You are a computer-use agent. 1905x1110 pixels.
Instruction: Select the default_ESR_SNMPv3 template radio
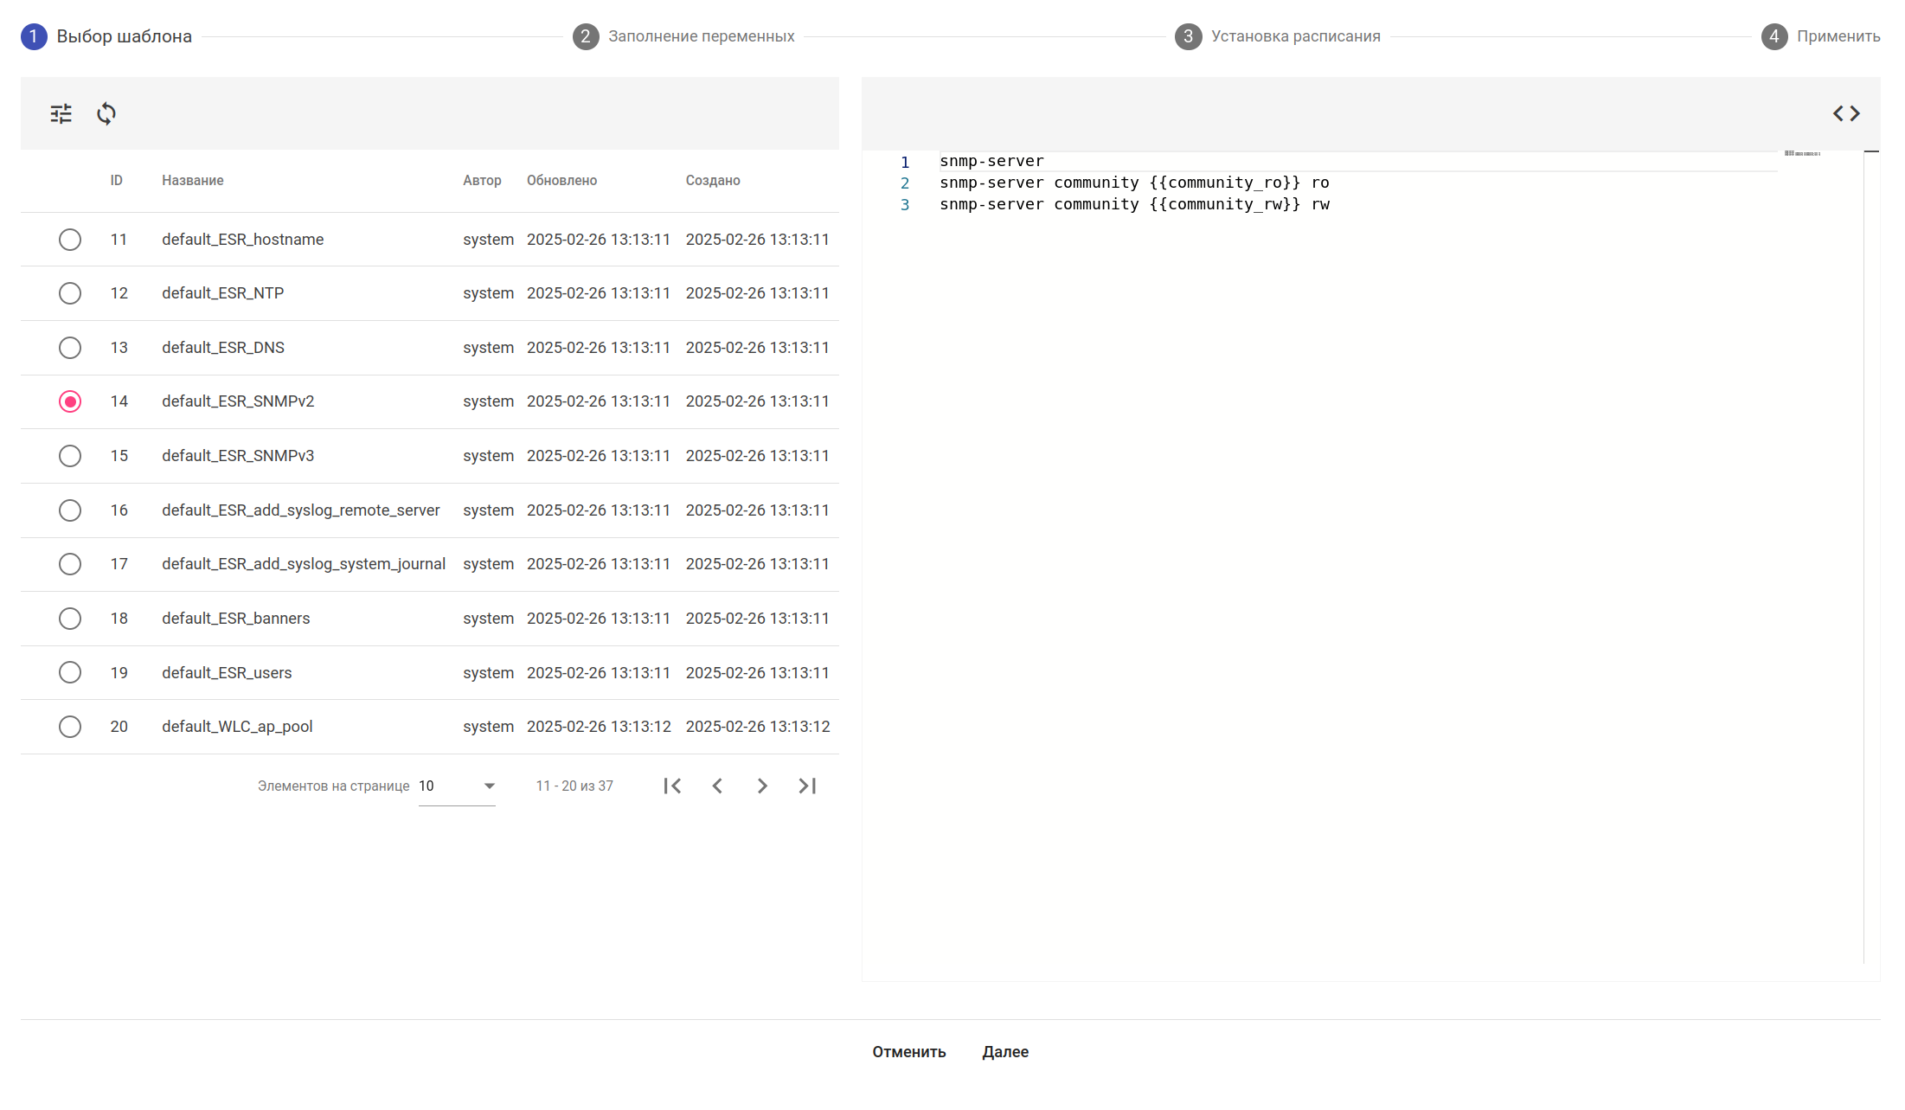pyautogui.click(x=70, y=456)
